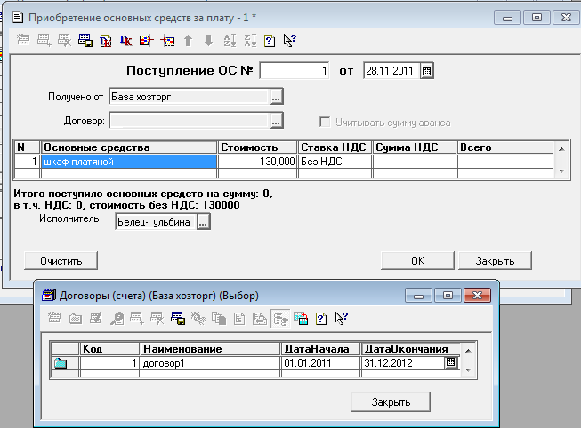Open help icon in acquisition toolbar
Image resolution: width=581 pixels, height=428 pixels.
pyautogui.click(x=270, y=40)
